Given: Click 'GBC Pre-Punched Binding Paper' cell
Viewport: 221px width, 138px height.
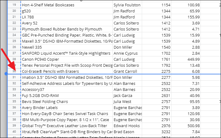Looking at the screenshot, I should click(67, 35).
